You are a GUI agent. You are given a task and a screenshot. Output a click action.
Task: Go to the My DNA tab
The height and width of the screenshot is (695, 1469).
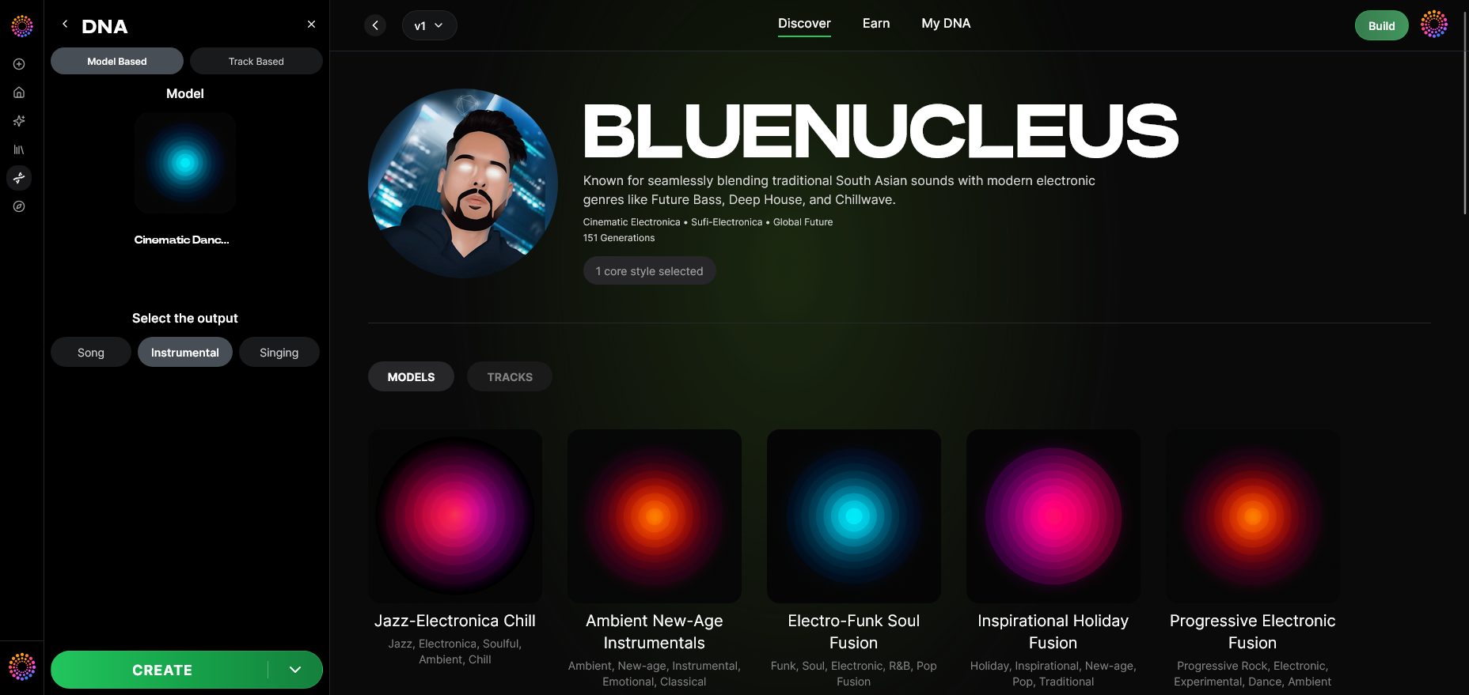point(946,24)
